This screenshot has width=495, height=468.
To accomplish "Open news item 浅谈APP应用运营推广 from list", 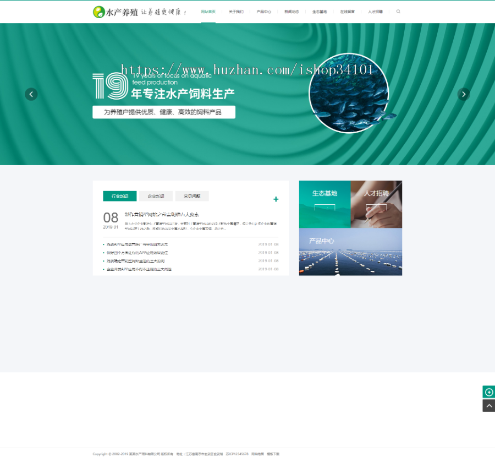I will 137,244.
